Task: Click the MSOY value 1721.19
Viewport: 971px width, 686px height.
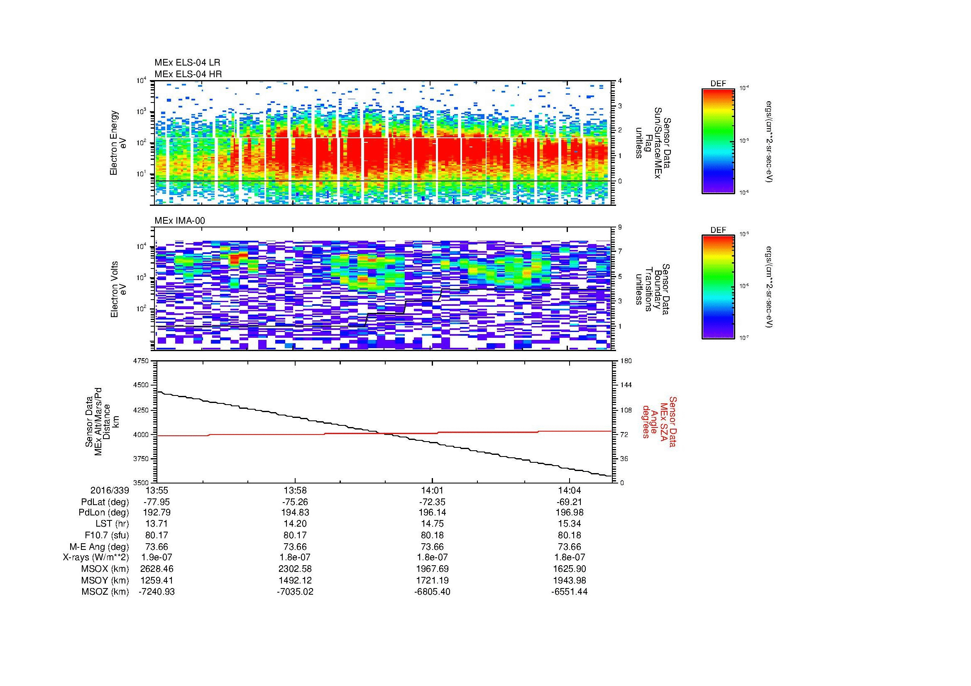Action: tap(432, 580)
